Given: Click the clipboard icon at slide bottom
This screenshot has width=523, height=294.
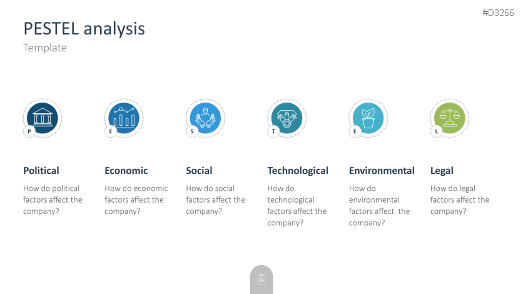Looking at the screenshot, I should tap(261, 280).
